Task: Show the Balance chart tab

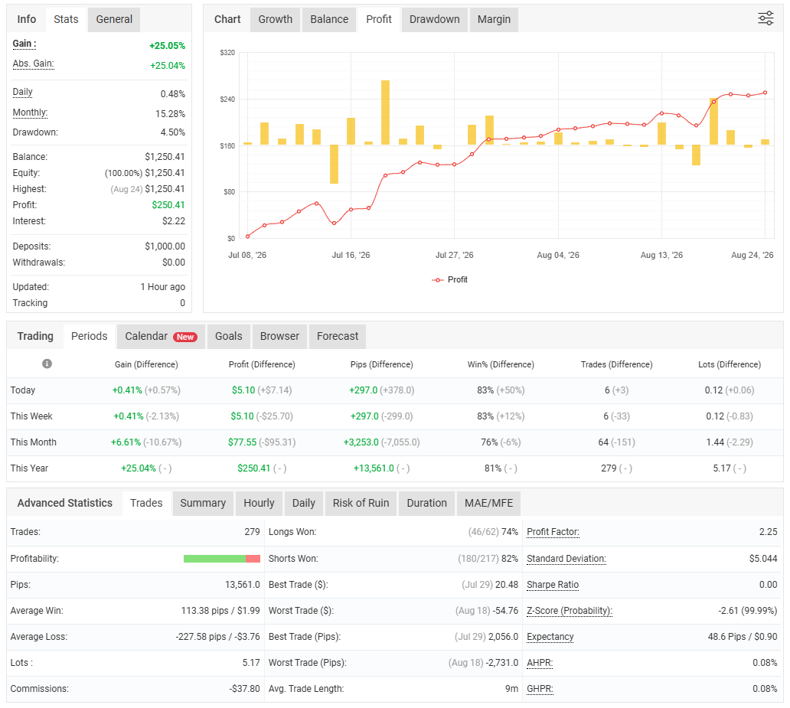Action: click(329, 20)
